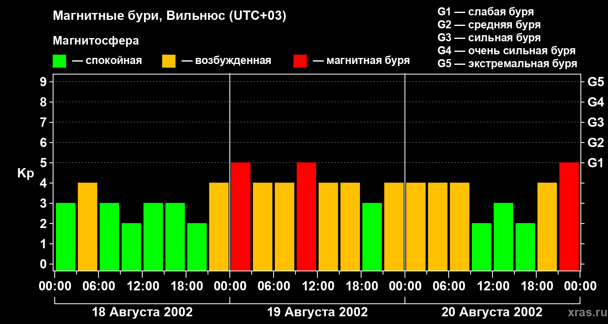Screen dimensions: 608x324
Task: Click the yellow bar for 20 August 18:00–21:00
Action: click(x=547, y=226)
